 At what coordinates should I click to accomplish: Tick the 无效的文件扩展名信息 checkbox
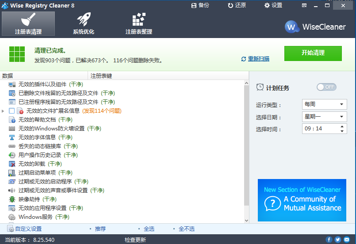point(11,111)
